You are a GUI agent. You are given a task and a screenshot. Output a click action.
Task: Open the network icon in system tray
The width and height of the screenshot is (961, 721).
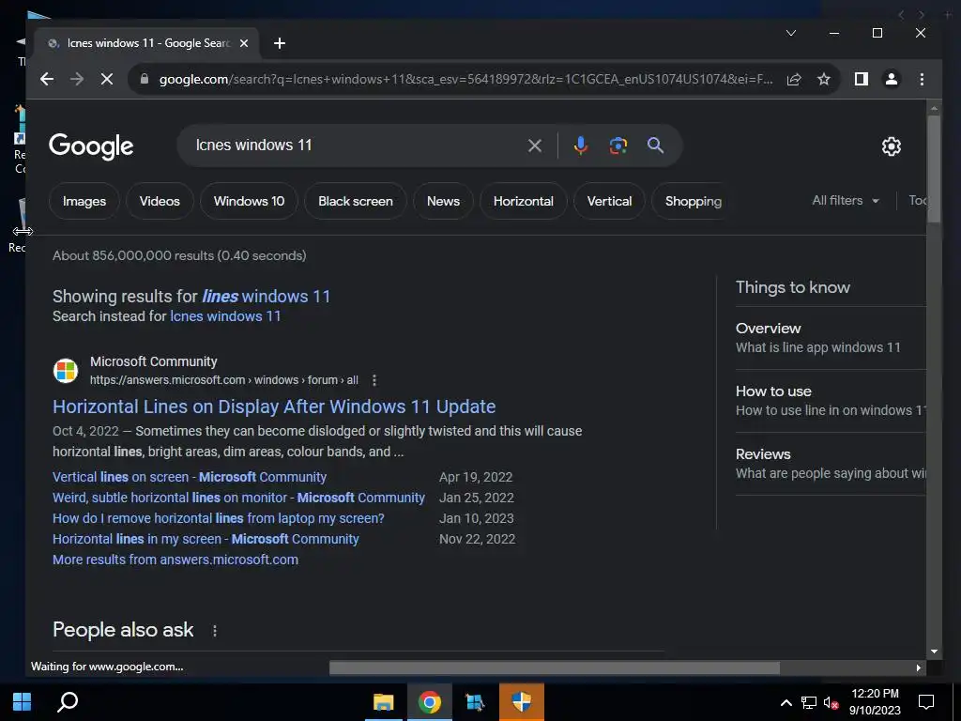(809, 702)
